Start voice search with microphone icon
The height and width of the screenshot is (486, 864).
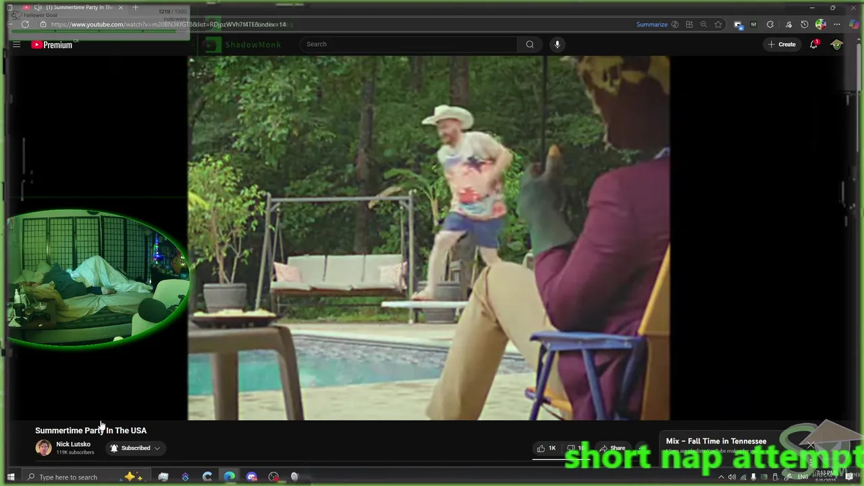pos(557,45)
